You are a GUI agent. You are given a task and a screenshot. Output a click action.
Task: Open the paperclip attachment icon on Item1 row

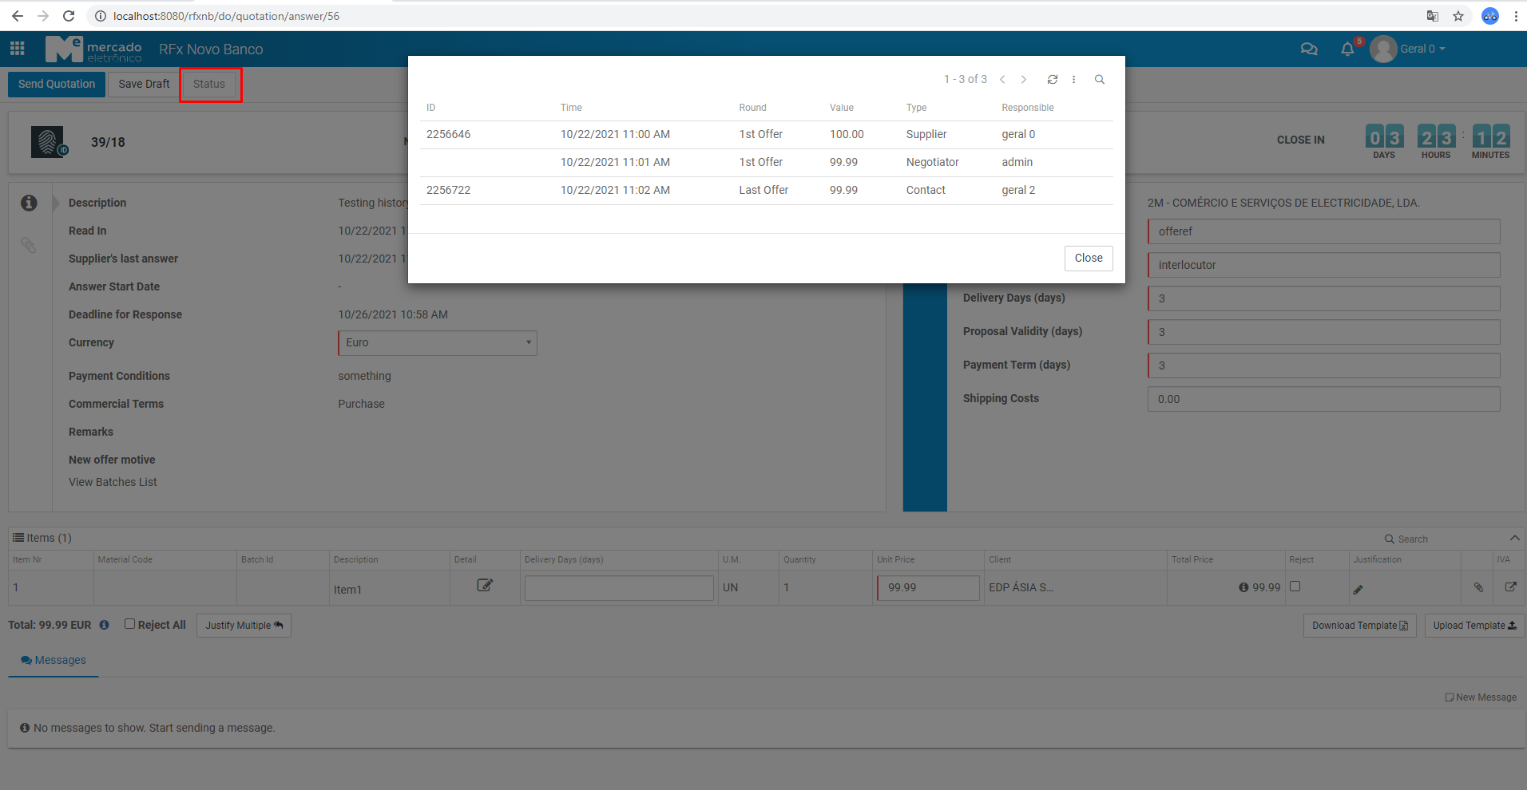coord(1478,587)
